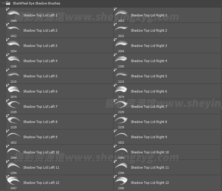Click the Shadow Top Lid Right 9 thumbnail
The width and height of the screenshot is (222, 191).
121,135
